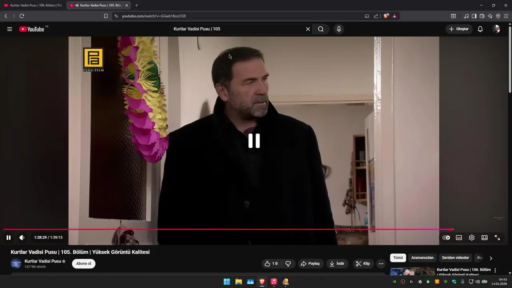The height and width of the screenshot is (288, 512).
Task: Open Brave browser taskbar icon
Action: coord(262,282)
